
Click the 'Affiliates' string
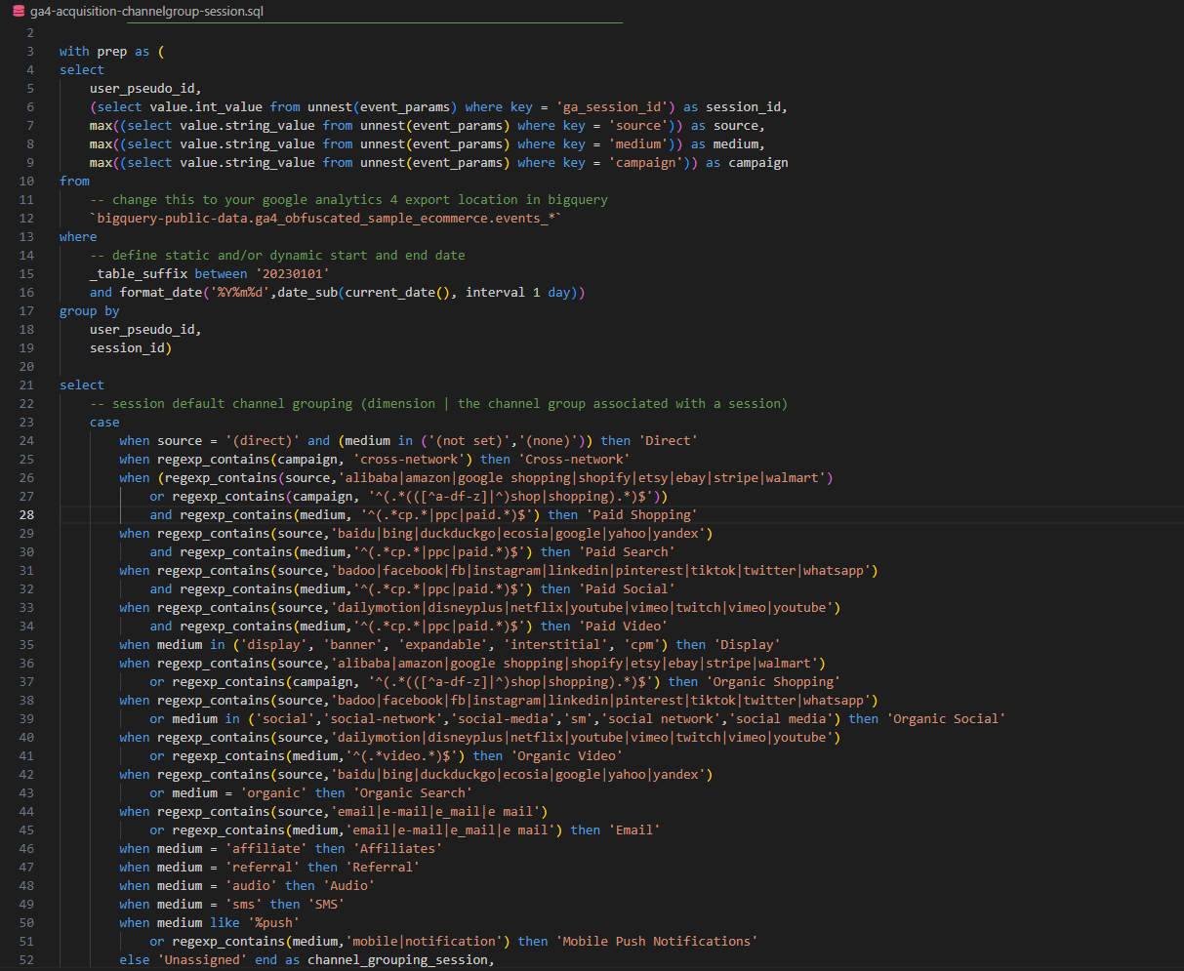(x=397, y=848)
